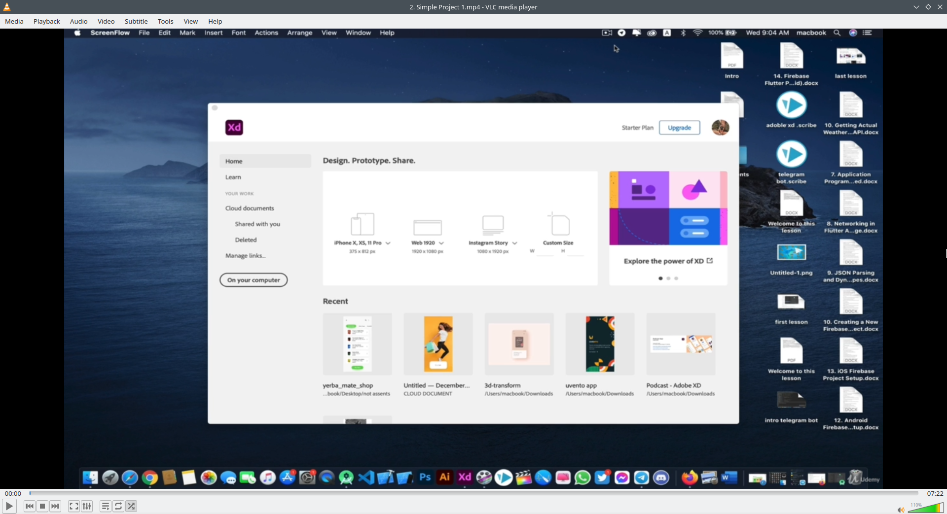Screen dimensions: 947x514
Task: Click the Manage links... entry
Action: (x=245, y=256)
